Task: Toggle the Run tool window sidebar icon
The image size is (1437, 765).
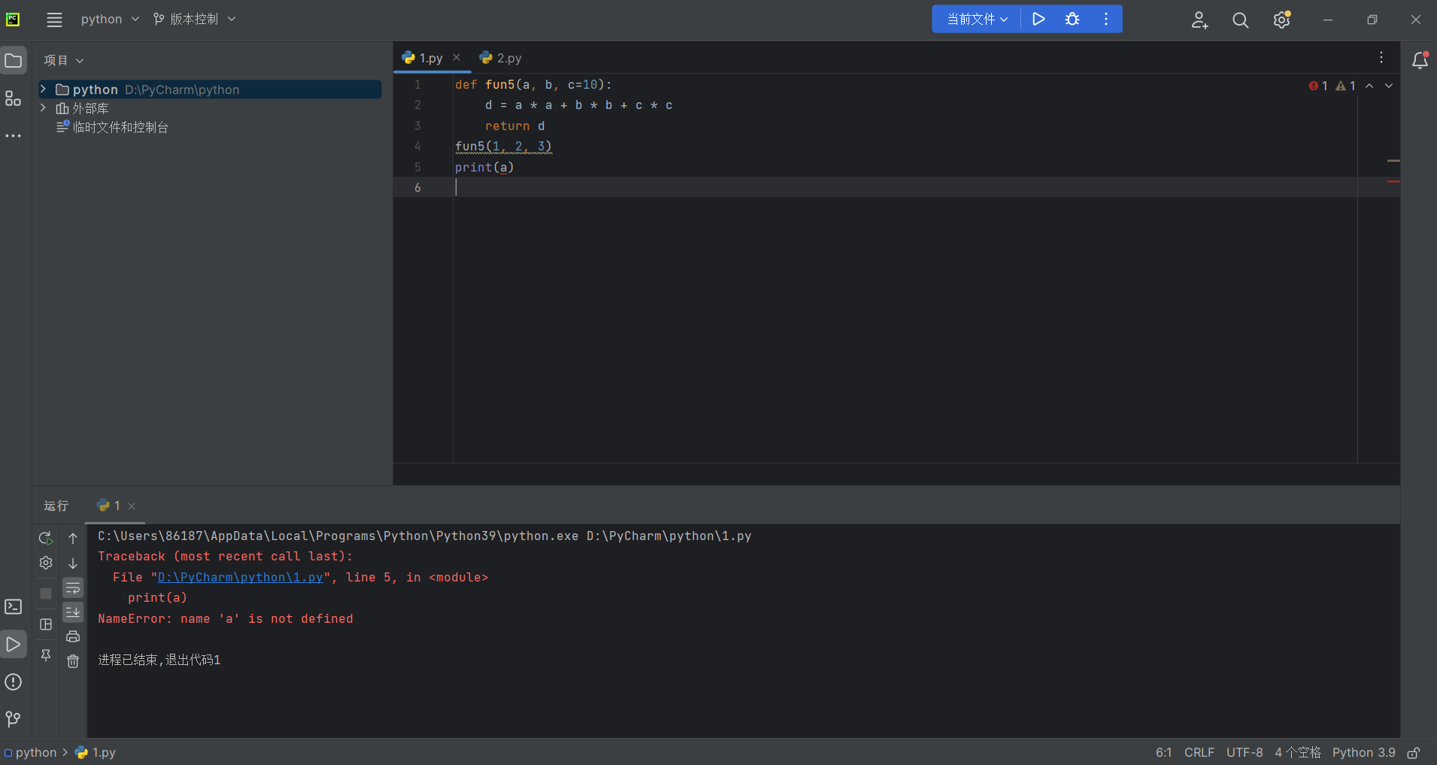Action: pos(14,645)
